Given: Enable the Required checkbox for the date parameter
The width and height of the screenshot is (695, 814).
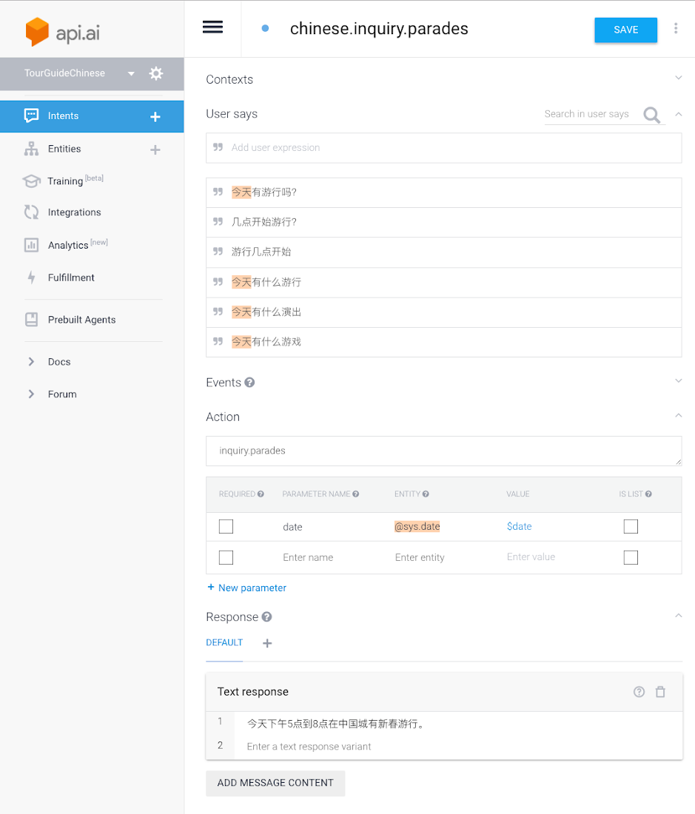Looking at the screenshot, I should [x=226, y=526].
